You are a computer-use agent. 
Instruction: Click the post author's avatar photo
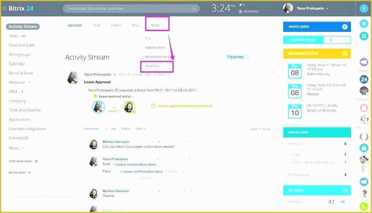click(x=73, y=78)
